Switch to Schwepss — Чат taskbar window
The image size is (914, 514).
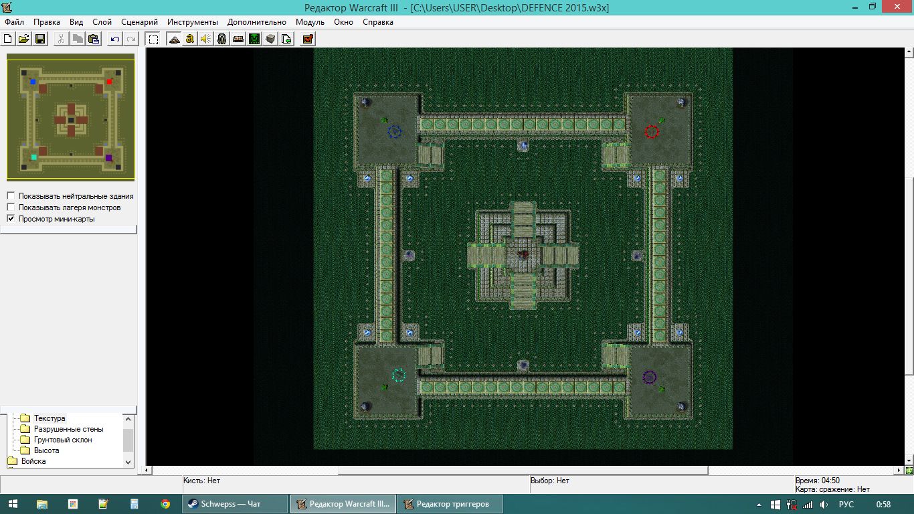pyautogui.click(x=235, y=504)
